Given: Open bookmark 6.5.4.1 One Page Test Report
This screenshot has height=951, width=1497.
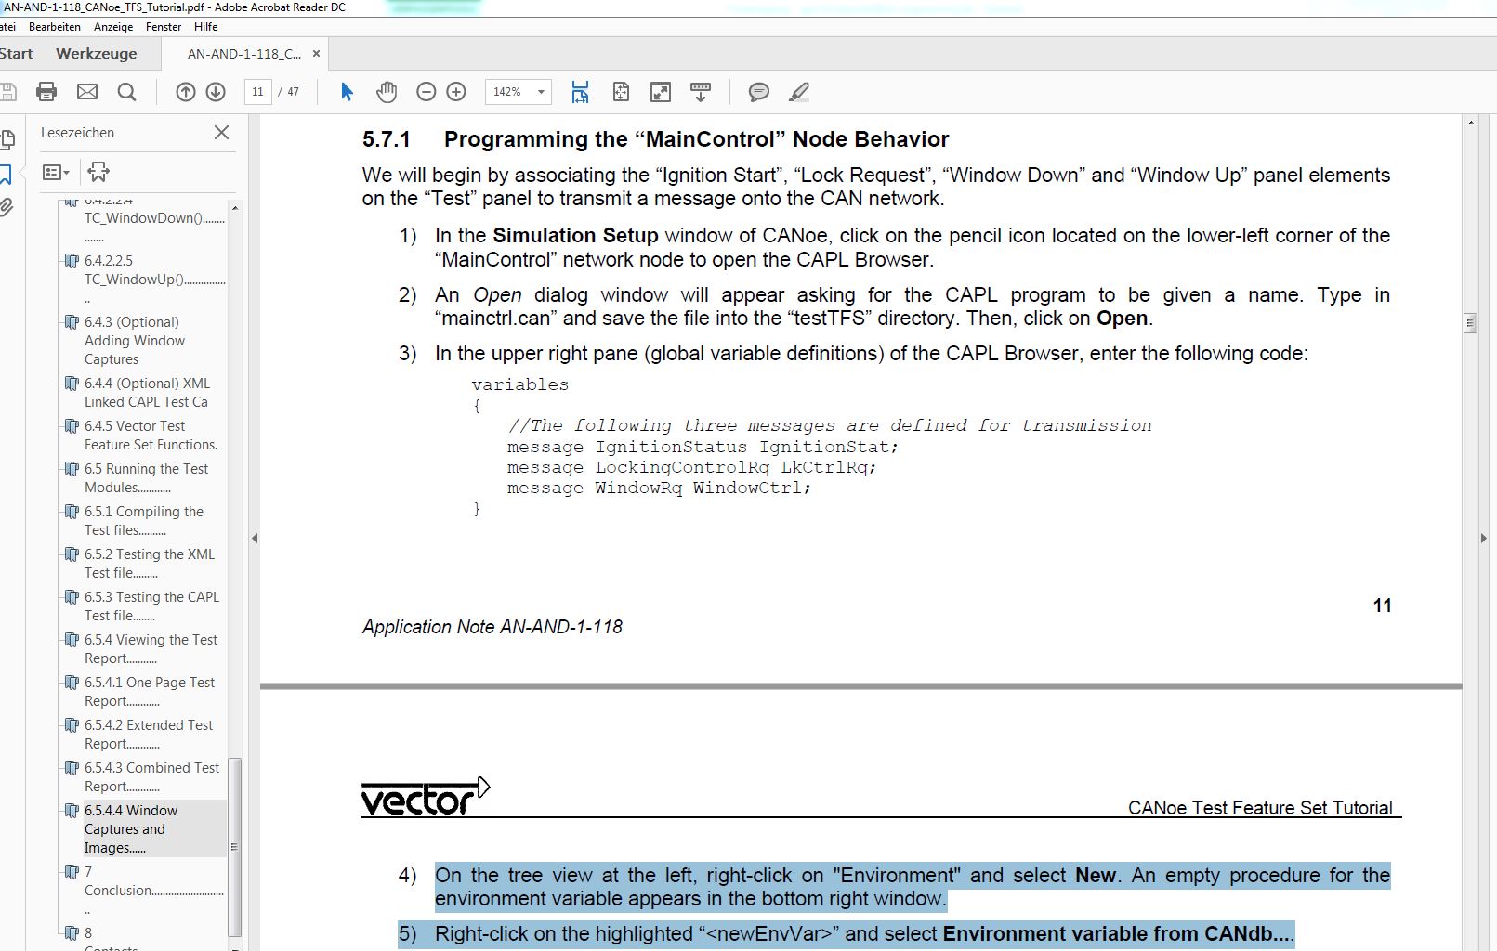Looking at the screenshot, I should (x=150, y=692).
